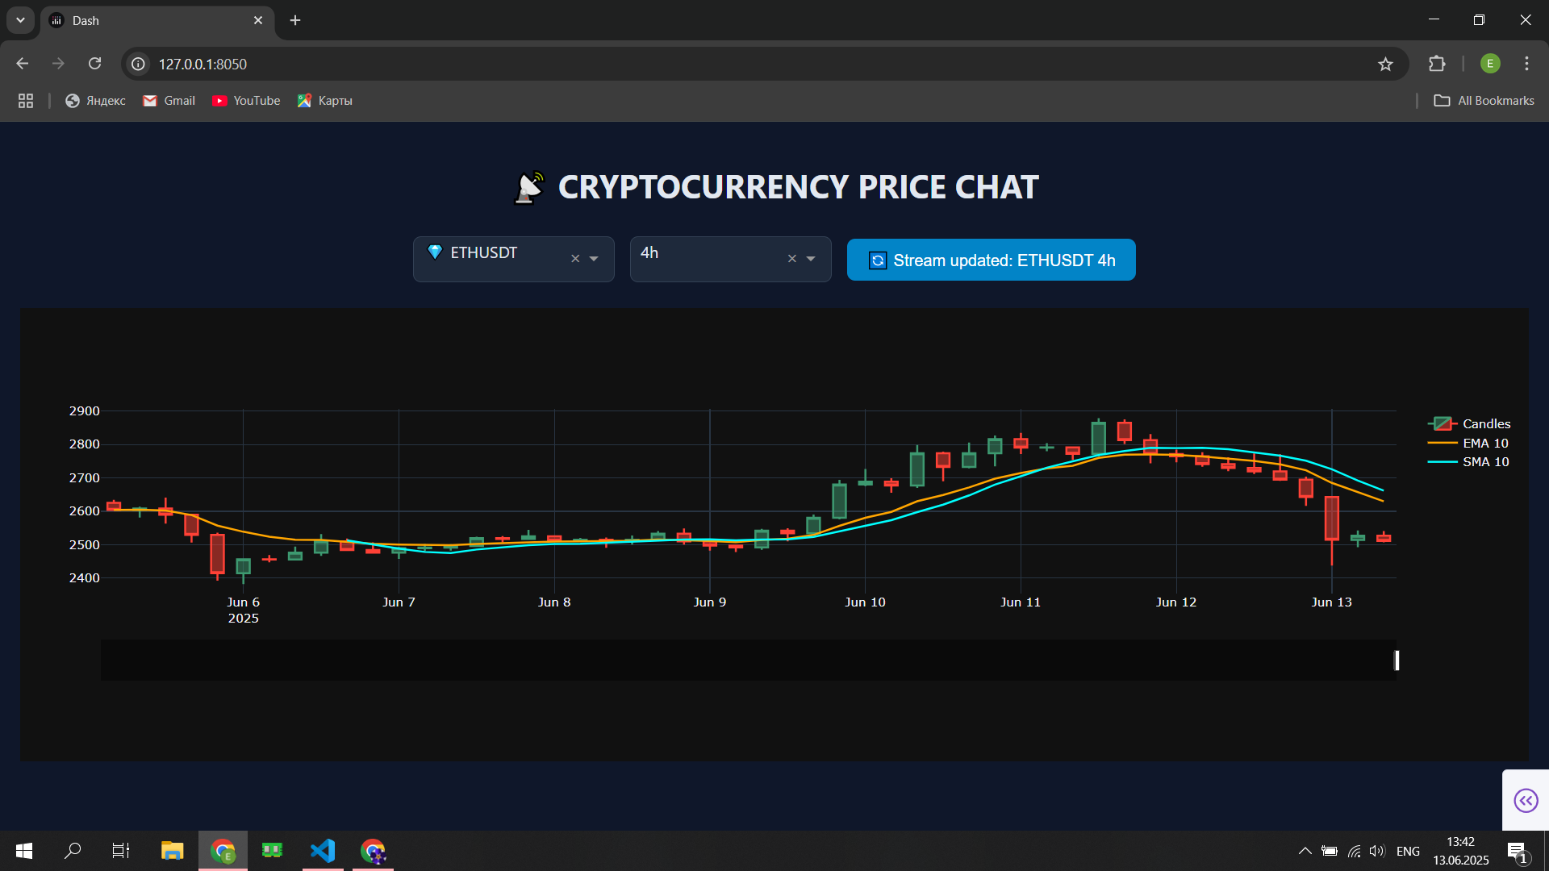This screenshot has width=1549, height=871.
Task: Expand the ETHUSDT symbol dropdown arrow
Action: click(x=594, y=259)
